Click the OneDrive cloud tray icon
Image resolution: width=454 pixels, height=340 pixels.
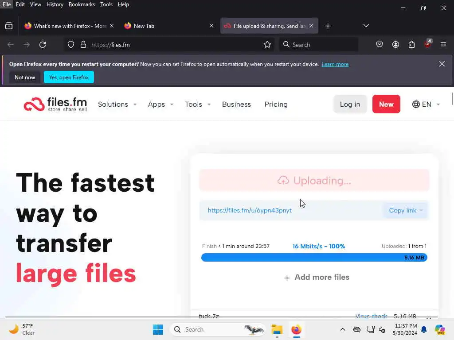point(357,329)
